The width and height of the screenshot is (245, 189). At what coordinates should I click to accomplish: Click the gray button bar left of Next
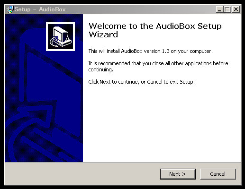coord(82,174)
